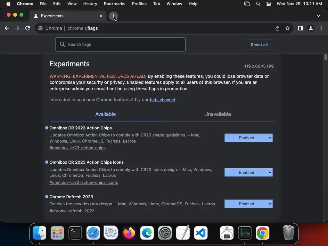Image resolution: width=328 pixels, height=246 pixels.
Task: Click the Experiments tab title
Action: 52,16
